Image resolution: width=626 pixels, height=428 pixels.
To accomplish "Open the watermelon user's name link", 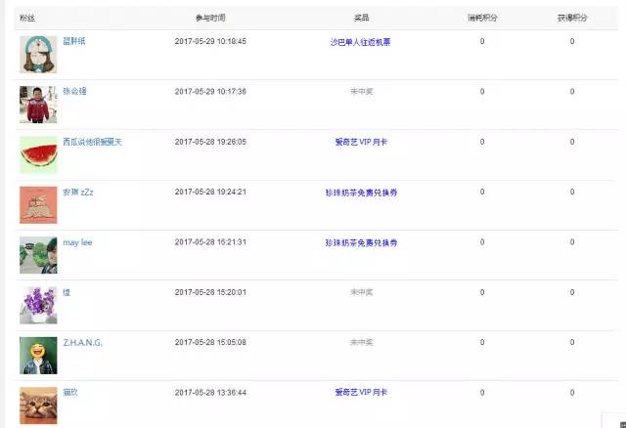I will pos(92,142).
